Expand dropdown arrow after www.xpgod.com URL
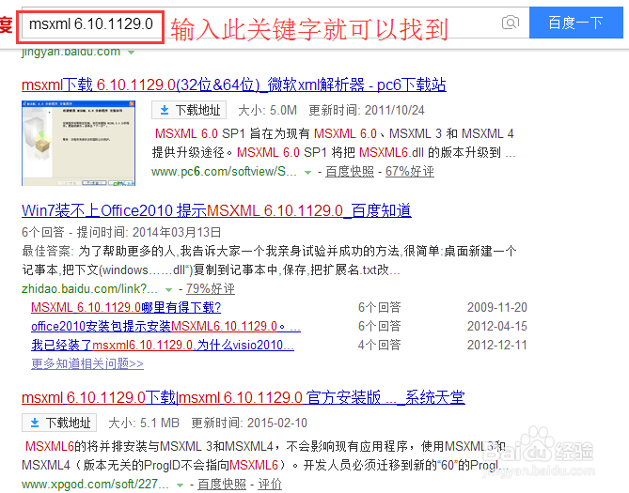The height and width of the screenshot is (493, 629). pos(181,485)
